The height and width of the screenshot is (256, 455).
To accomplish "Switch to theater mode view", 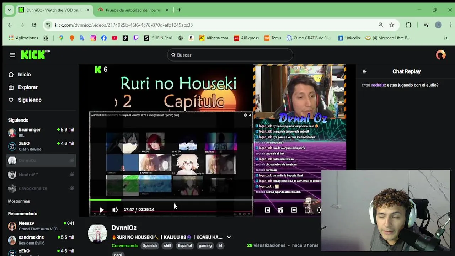I will (x=294, y=210).
